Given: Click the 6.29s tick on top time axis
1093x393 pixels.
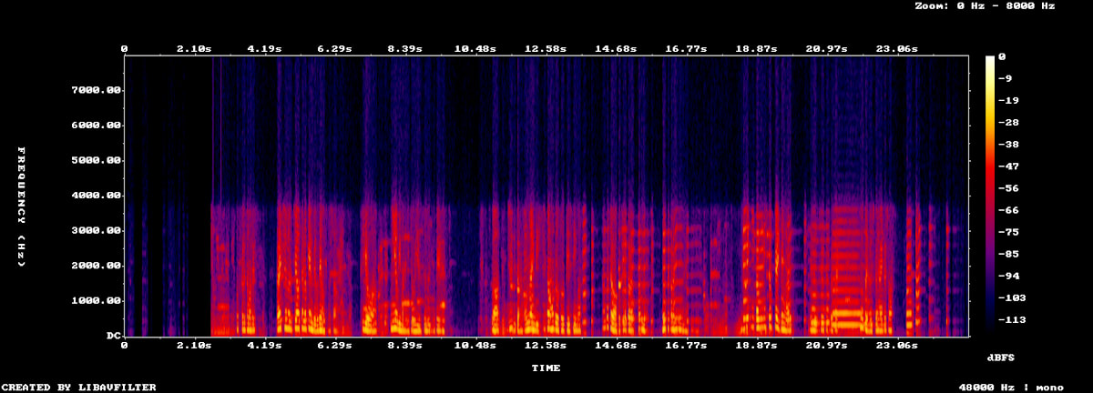Looking at the screenshot, I should [335, 48].
